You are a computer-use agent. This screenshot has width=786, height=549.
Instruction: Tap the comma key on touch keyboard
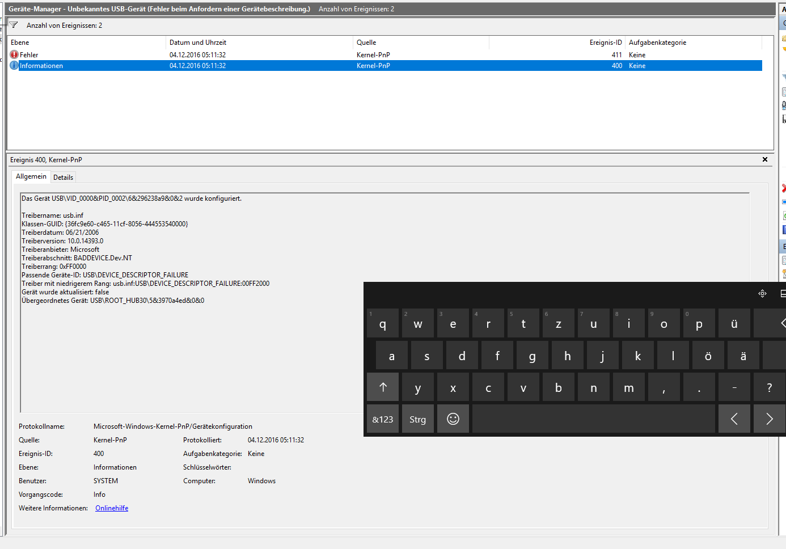[x=664, y=387]
